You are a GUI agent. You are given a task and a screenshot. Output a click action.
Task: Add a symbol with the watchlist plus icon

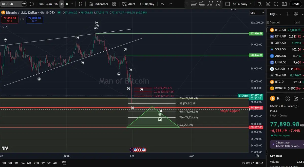point(288,14)
